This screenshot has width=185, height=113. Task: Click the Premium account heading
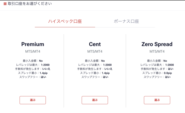(x=33, y=44)
